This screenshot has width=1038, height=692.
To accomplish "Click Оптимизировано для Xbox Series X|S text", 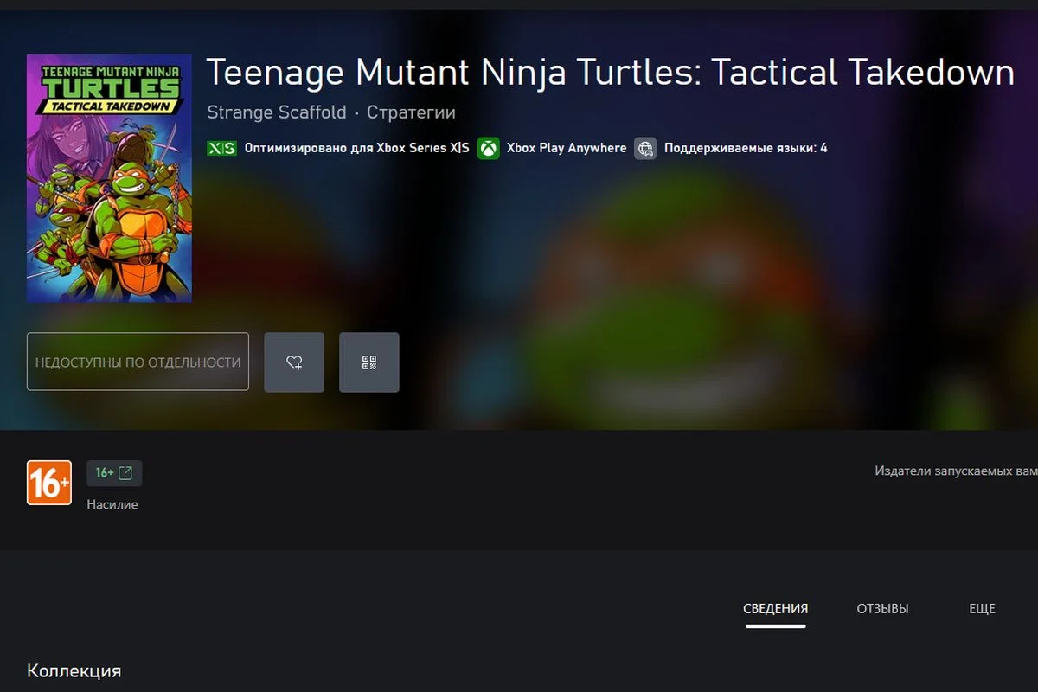I will (356, 148).
